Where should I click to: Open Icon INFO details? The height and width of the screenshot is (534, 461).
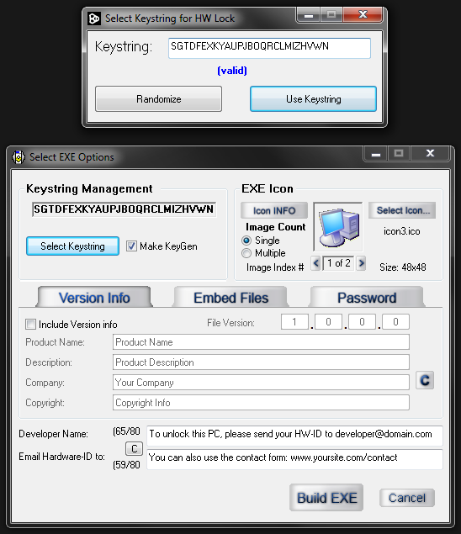tap(274, 210)
